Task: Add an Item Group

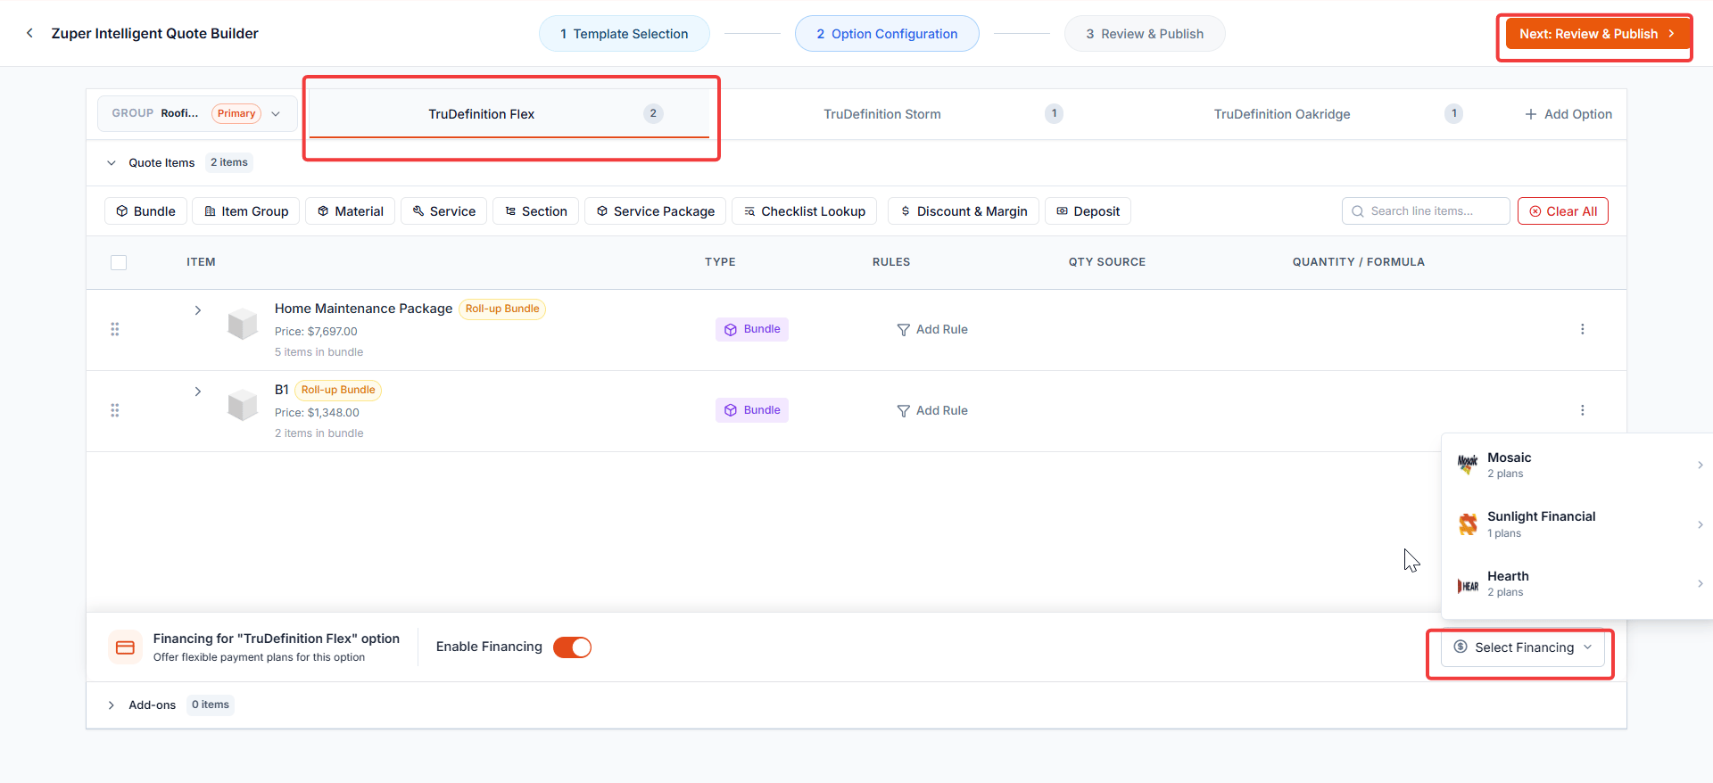Action: 246,211
